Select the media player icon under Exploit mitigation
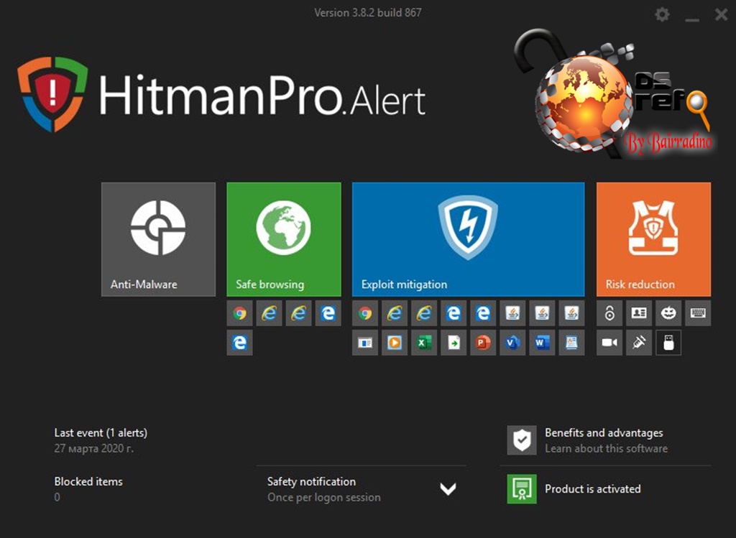The width and height of the screenshot is (736, 538). pyautogui.click(x=395, y=343)
